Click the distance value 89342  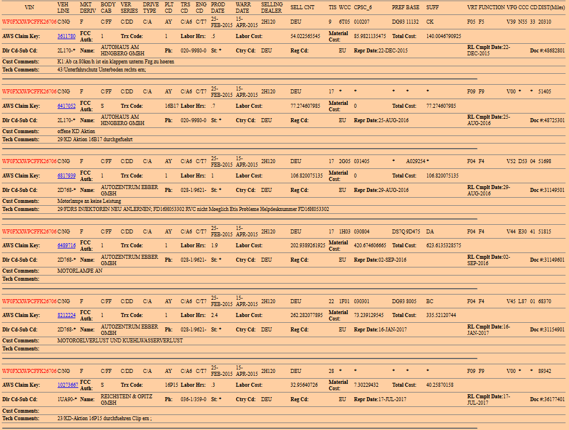point(544,371)
